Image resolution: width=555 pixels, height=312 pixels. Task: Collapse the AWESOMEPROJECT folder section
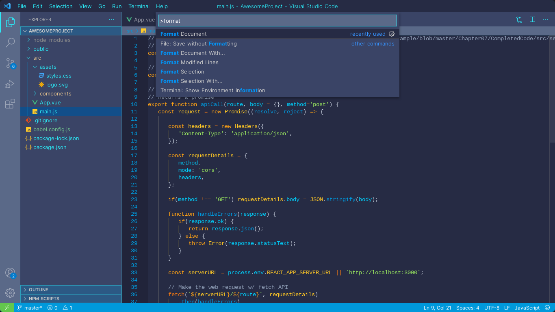[x=71, y=31]
